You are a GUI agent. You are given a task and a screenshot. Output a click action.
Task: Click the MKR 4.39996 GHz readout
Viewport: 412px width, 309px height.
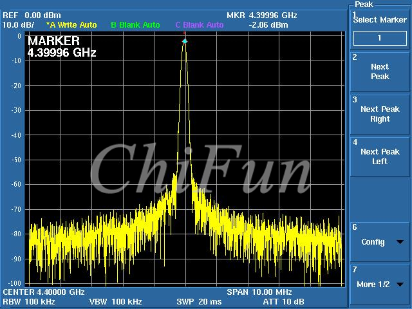(261, 15)
